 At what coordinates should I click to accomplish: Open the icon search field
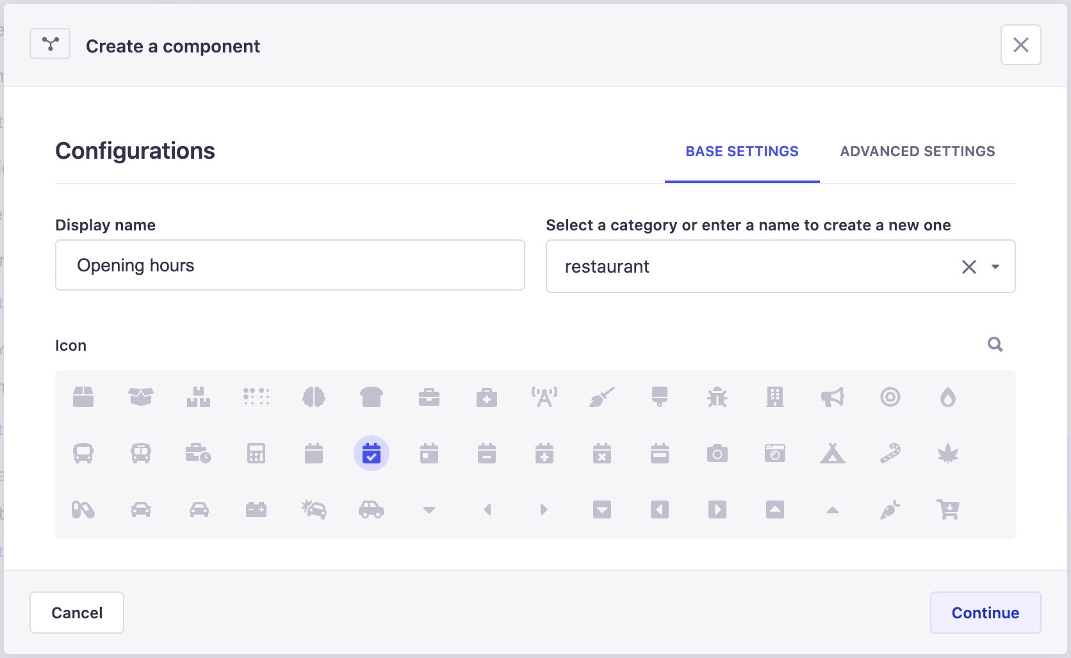[995, 344]
